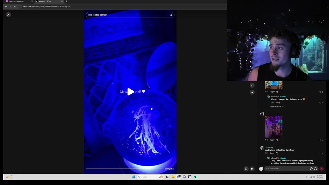This screenshot has height=185, width=329.
Task: Open the purple room photo thumbnail
Action: pyautogui.click(x=274, y=127)
